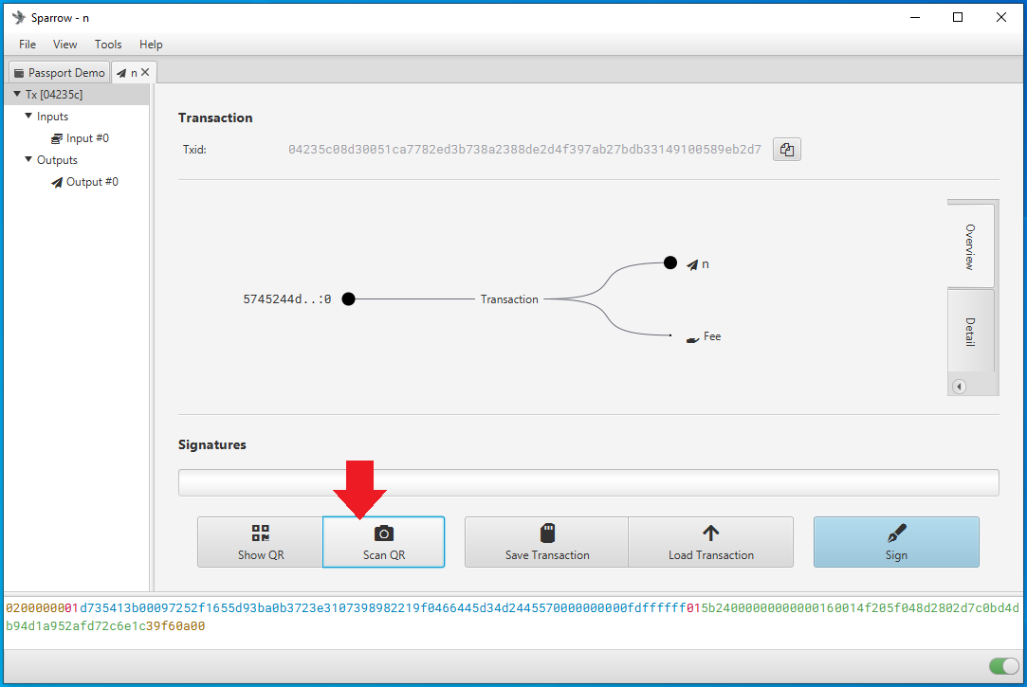
Task: Switch to the Passport Demo tab
Action: (60, 73)
